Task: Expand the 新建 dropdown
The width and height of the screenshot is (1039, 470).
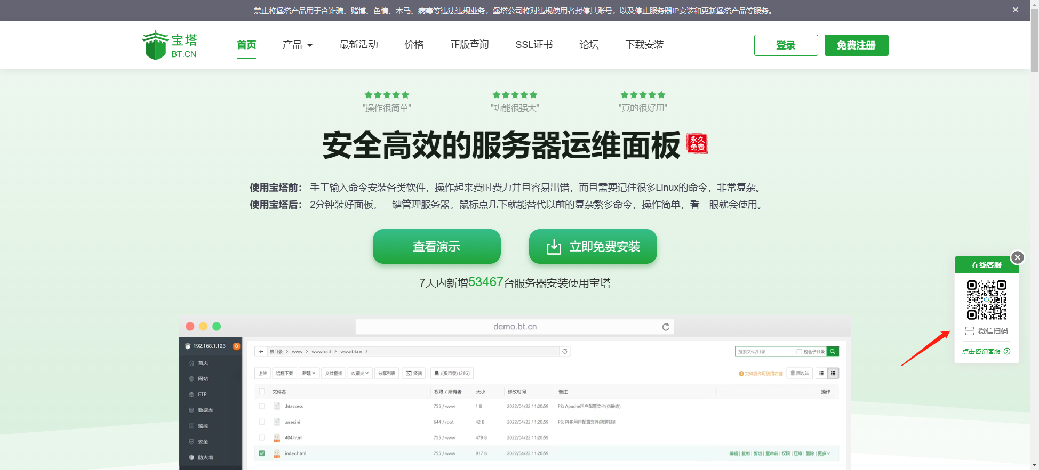Action: [x=309, y=374]
